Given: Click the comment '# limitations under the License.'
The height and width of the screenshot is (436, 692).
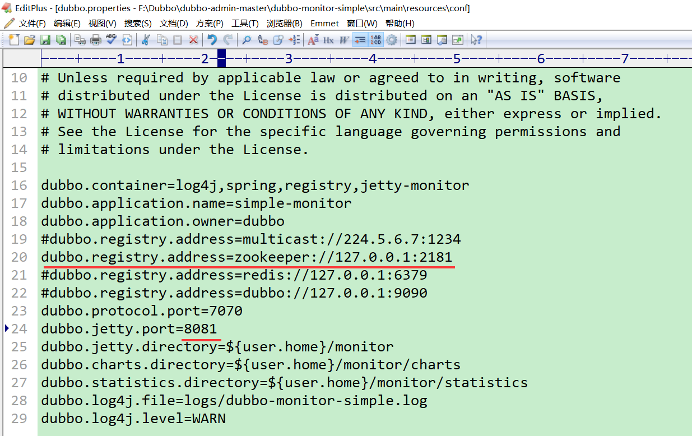Looking at the screenshot, I should 175,150.
